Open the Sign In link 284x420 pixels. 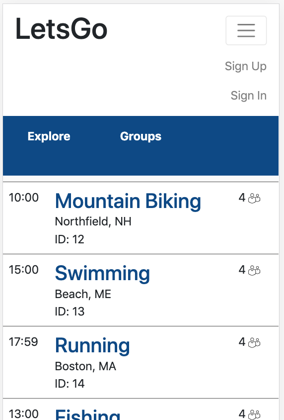[248, 96]
